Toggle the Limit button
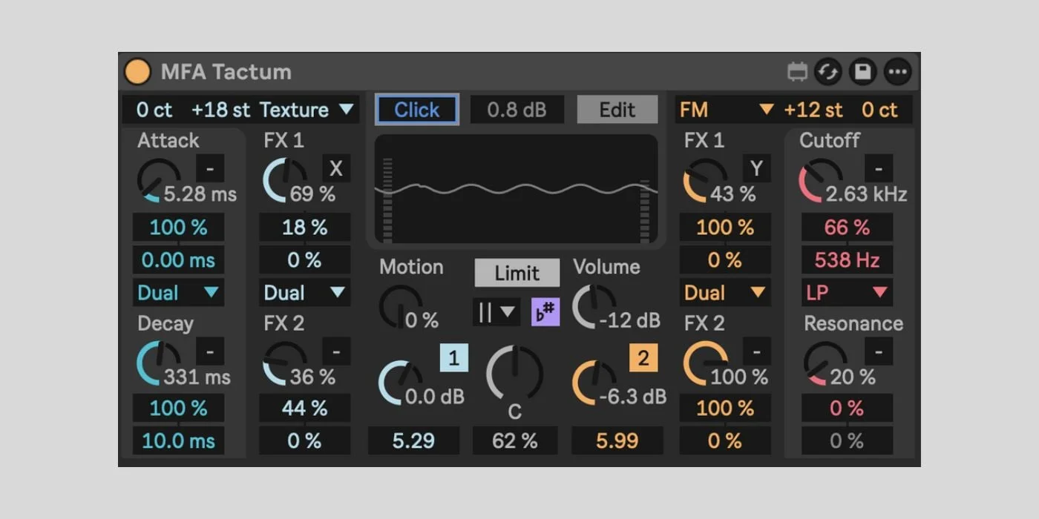The height and width of the screenshot is (519, 1039). [x=517, y=273]
